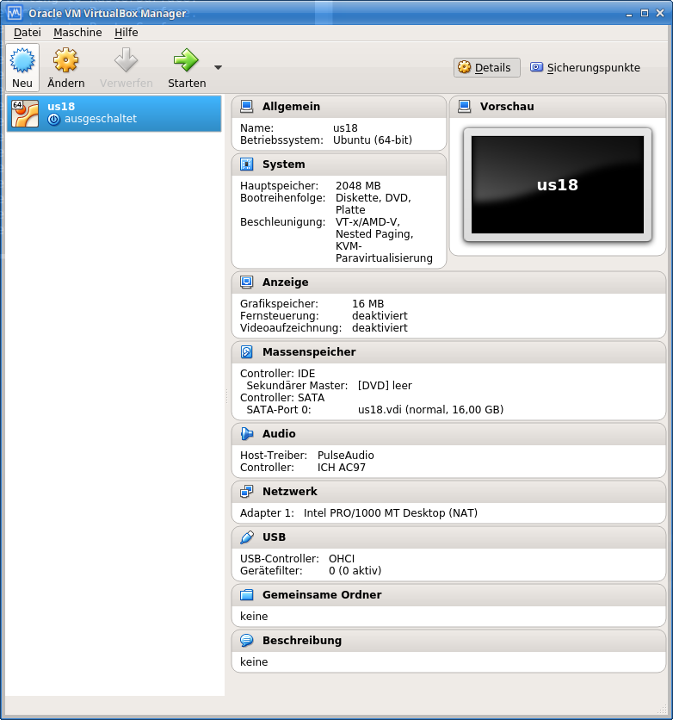Click the Details gear icon
This screenshot has height=720, width=673.
464,67
